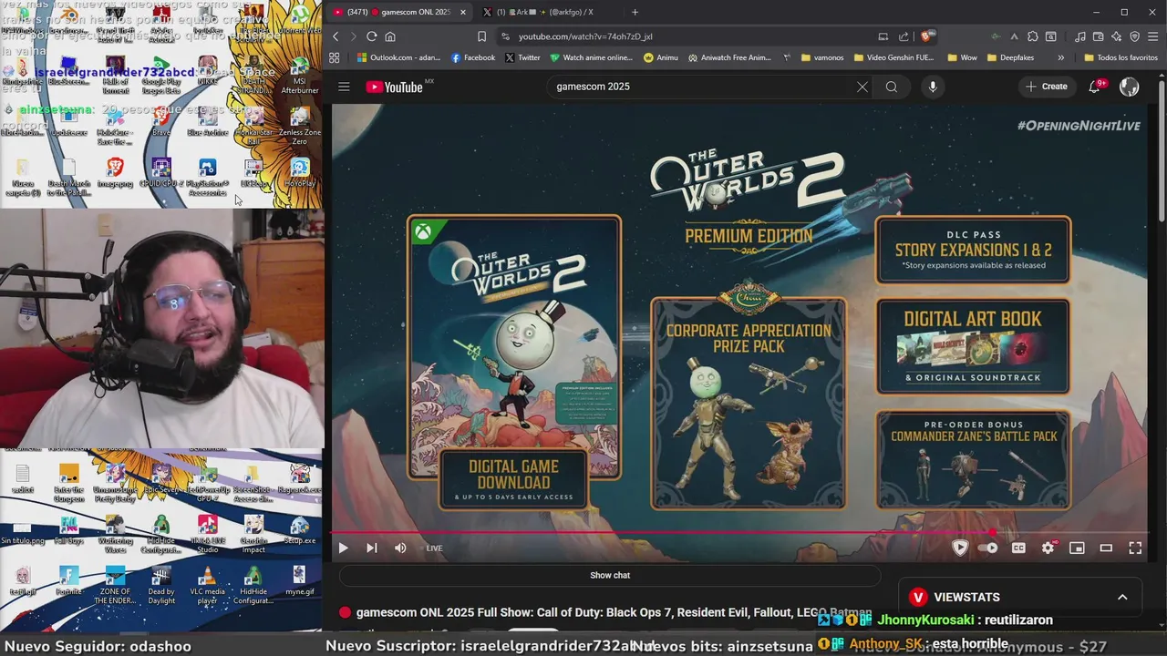Screen dimensions: 1167x656
Task: Open a new browser tab
Action: [635, 12]
